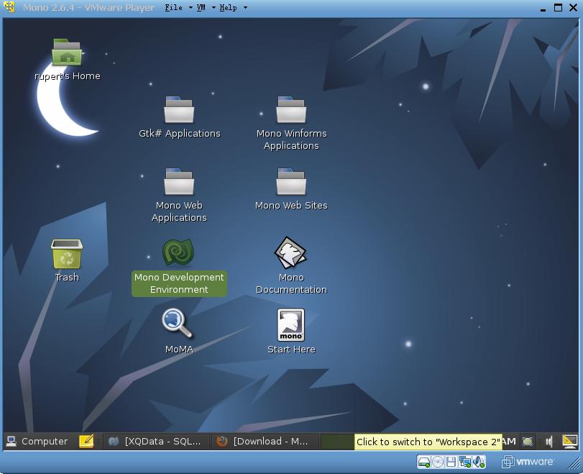
Task: Click the VMware Player title bar icon
Action: (x=9, y=7)
